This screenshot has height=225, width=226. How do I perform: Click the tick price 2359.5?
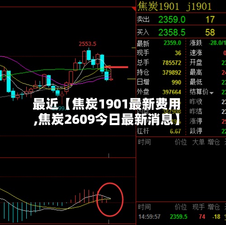179,217
